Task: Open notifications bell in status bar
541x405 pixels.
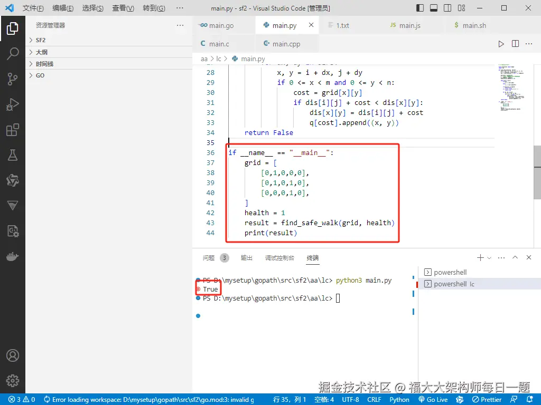Action: [530, 400]
